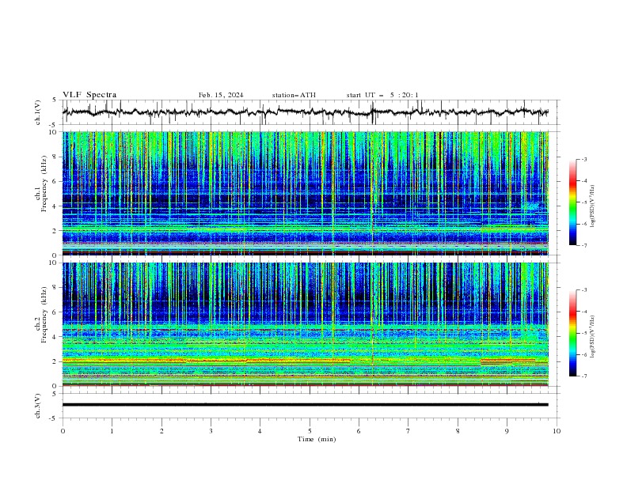The height and width of the screenshot is (484, 627).
Task: Click time axis tick label "9"
Action: (x=507, y=431)
